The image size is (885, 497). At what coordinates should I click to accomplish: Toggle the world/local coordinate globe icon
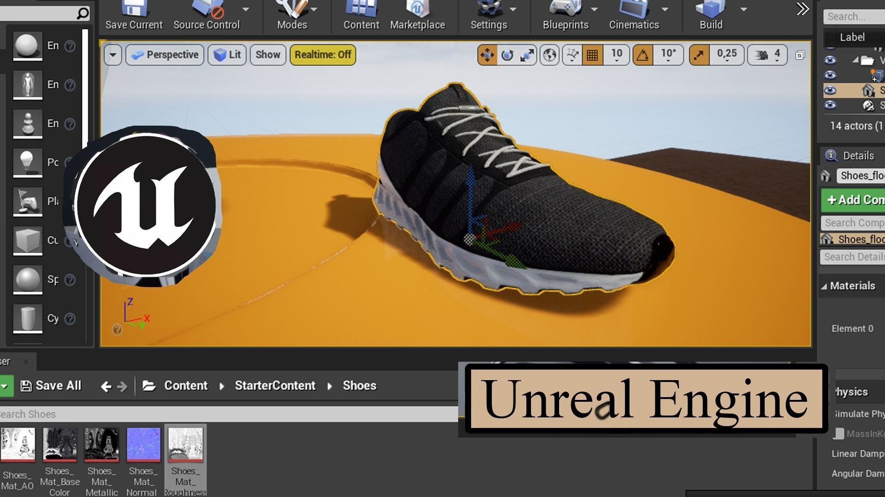(x=549, y=55)
